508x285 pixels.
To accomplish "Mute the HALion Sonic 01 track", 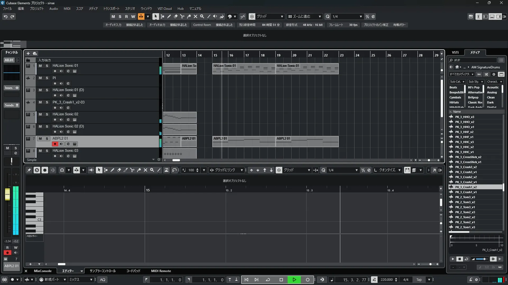I will pyautogui.click(x=40, y=66).
